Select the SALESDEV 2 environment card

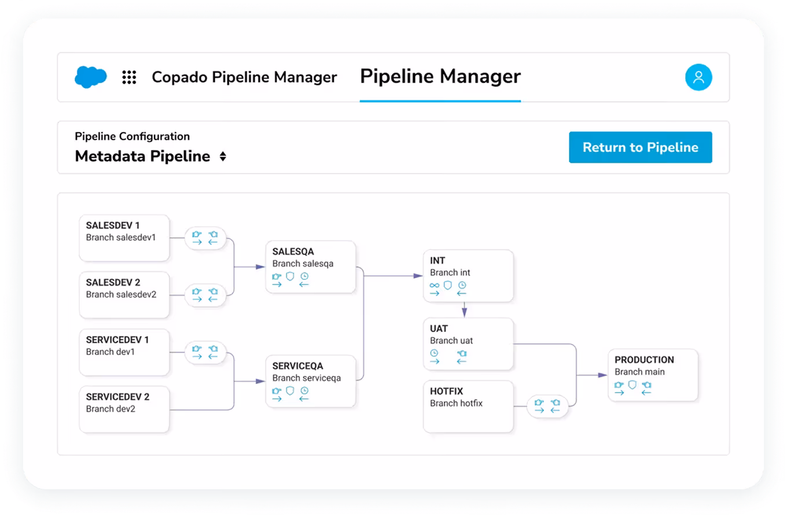coord(124,295)
